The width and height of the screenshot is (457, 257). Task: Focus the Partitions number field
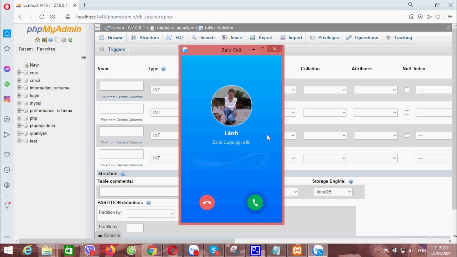pos(135,228)
